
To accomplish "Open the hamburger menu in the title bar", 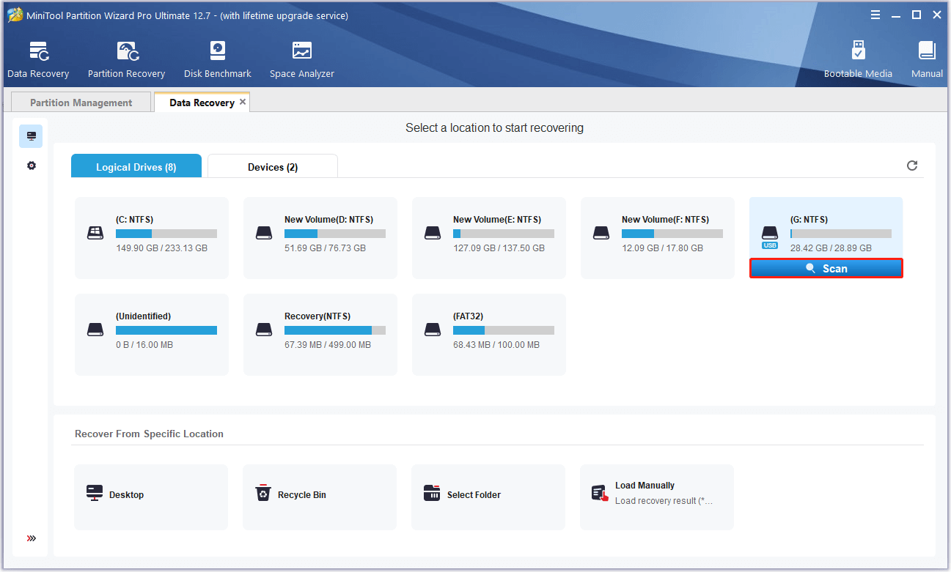I will pos(875,15).
